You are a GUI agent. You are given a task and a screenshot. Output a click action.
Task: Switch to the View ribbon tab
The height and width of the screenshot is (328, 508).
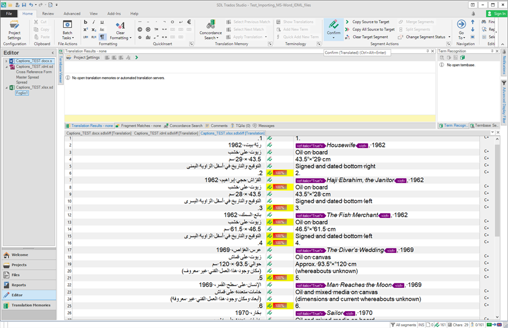click(94, 14)
